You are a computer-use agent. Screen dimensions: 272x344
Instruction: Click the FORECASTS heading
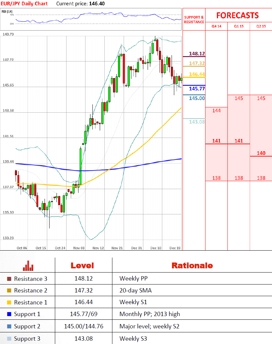click(237, 15)
